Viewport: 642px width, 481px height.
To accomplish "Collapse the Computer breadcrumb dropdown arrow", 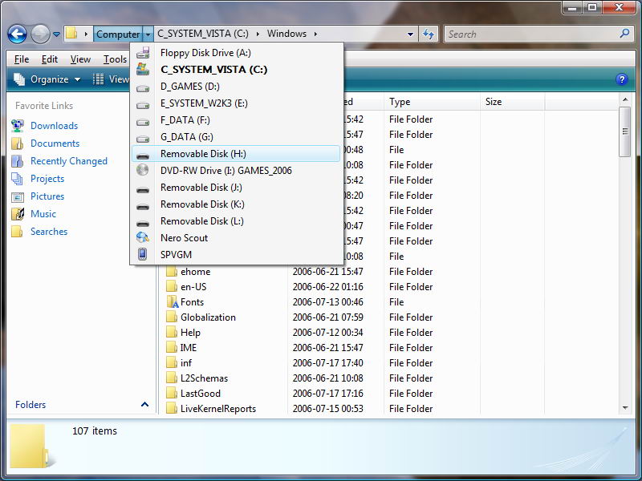I will tap(148, 34).
